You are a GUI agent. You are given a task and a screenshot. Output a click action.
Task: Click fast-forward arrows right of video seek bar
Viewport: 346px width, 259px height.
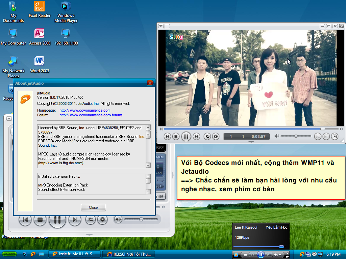[341, 129]
